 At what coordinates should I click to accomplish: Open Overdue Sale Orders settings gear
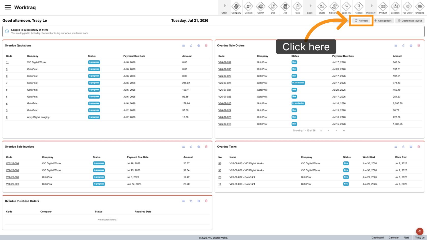tap(411, 46)
